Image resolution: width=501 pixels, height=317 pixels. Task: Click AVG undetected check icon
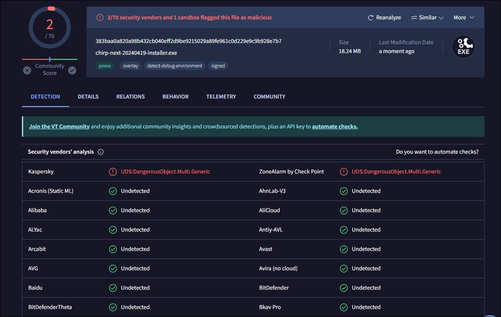(x=113, y=269)
